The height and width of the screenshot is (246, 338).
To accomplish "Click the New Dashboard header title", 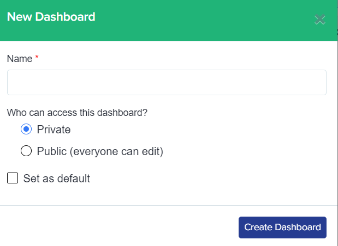I will 51,17.
